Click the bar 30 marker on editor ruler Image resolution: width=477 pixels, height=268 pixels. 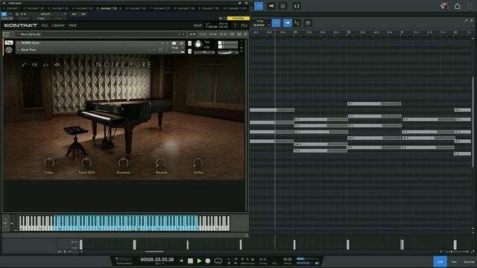point(349,32)
